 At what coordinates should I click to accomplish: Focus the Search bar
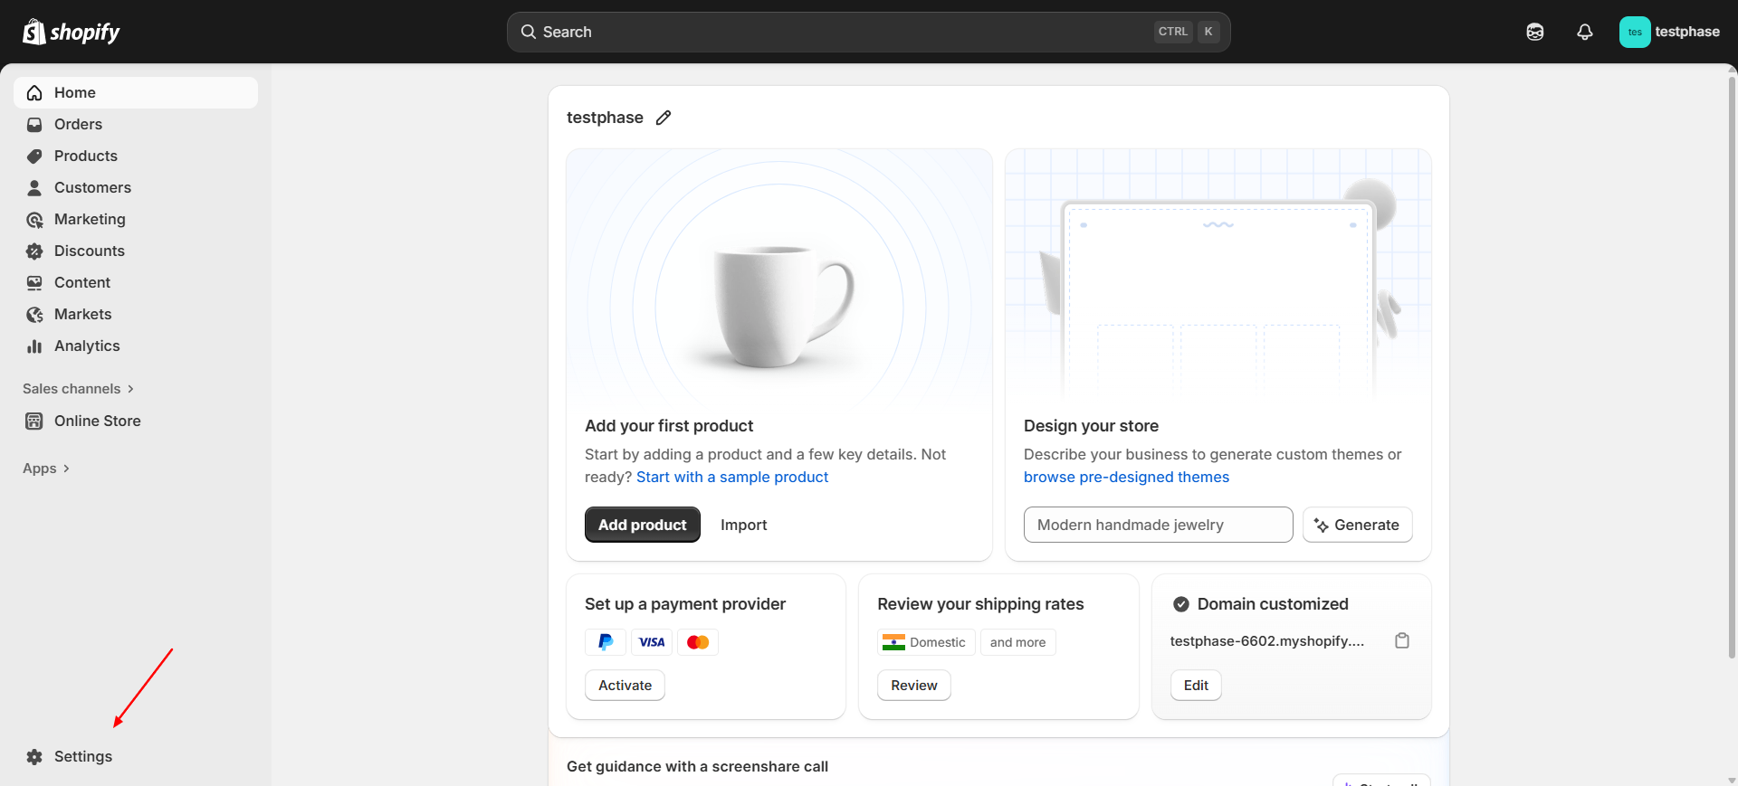click(868, 32)
